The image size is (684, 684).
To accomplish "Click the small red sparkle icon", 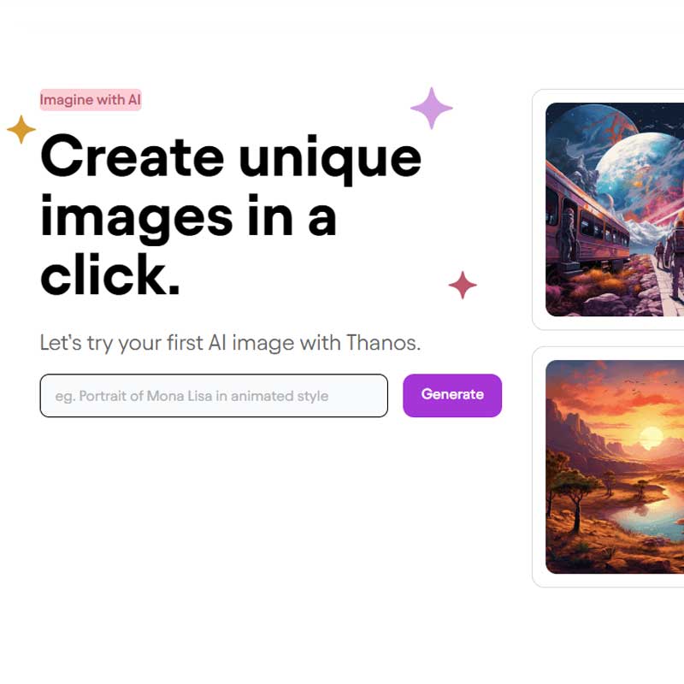I will pyautogui.click(x=463, y=285).
